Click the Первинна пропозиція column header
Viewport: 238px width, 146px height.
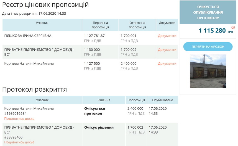(x=100, y=25)
